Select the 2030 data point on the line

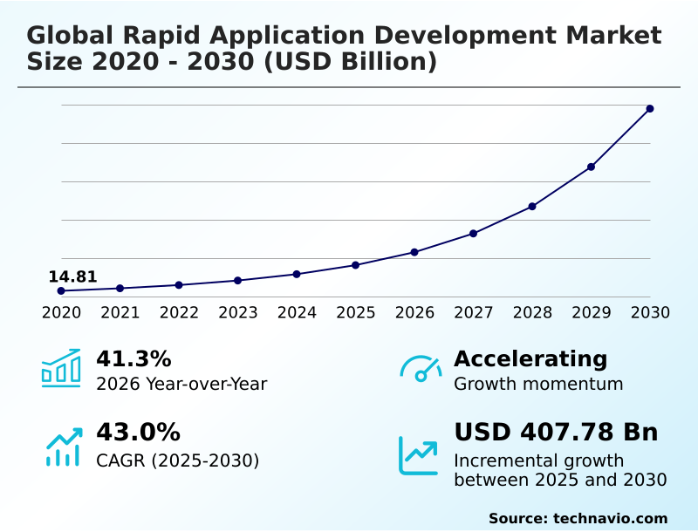coord(650,109)
